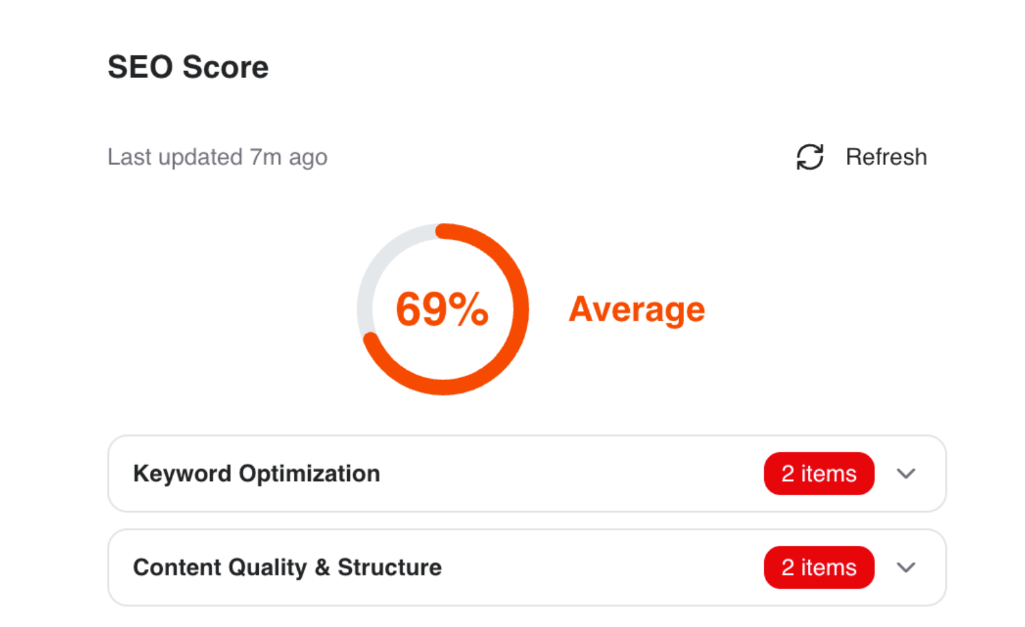The width and height of the screenshot is (1025, 627).
Task: Expand the Keyword Optimization chevron
Action: point(906,474)
